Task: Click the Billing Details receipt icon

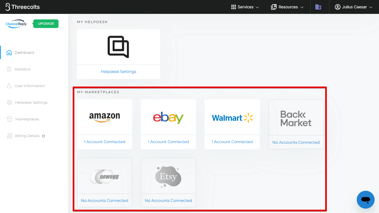Action: pyautogui.click(x=9, y=136)
